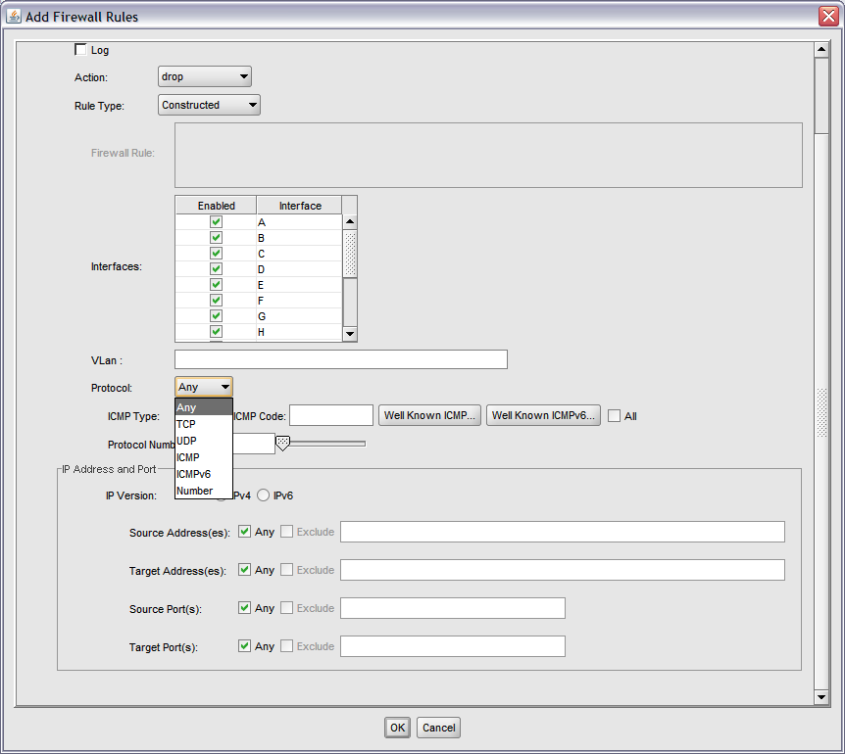This screenshot has height=754, width=845.
Task: Expand the Rule Type dropdown
Action: click(x=209, y=105)
